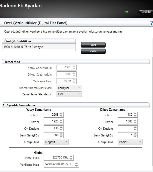The image size is (153, 172).
Task: Remove resolution with Kaldır button
Action: (x=93, y=51)
